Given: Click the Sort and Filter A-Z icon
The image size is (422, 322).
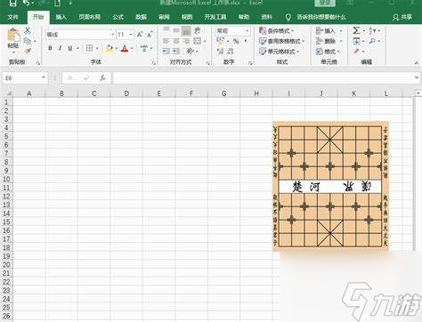Looking at the screenshot, I should tap(372, 30).
